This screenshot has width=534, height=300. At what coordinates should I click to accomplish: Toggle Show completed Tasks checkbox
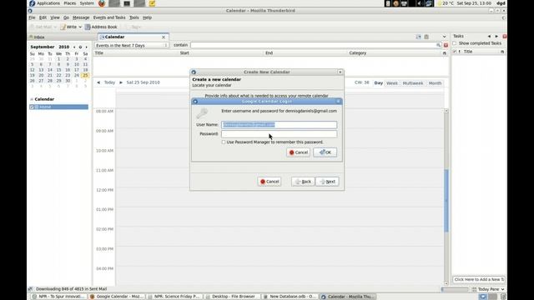(454, 43)
